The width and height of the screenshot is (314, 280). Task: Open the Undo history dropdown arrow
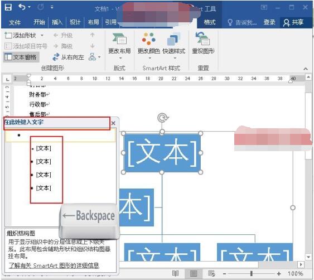(x=29, y=7)
